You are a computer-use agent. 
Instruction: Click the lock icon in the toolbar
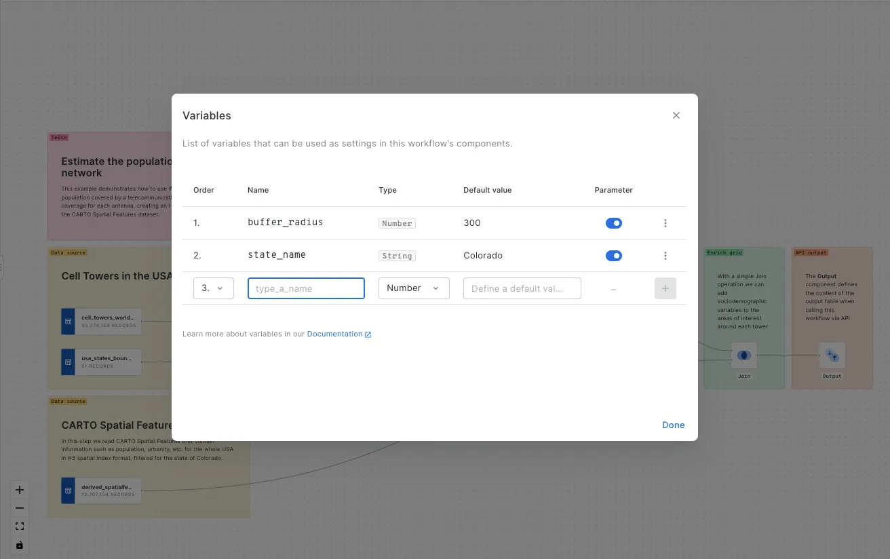pos(19,545)
